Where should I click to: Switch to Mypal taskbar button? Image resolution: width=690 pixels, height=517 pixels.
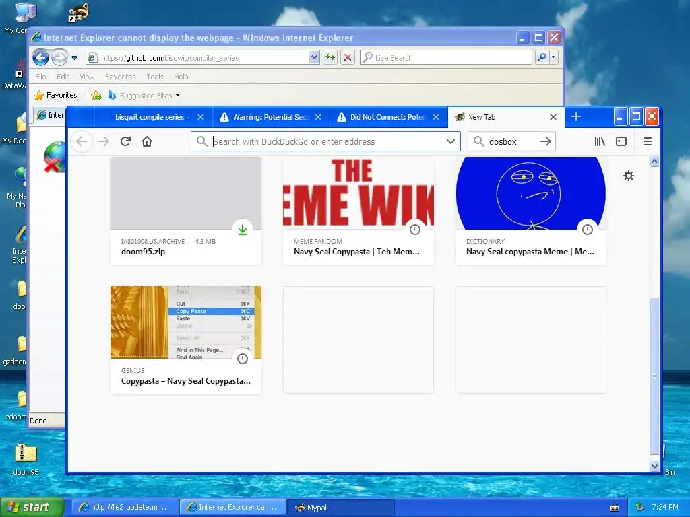click(x=341, y=507)
